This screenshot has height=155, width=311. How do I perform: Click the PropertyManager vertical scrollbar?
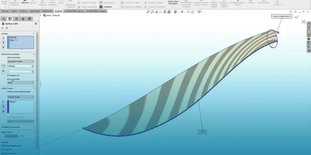pos(37,91)
